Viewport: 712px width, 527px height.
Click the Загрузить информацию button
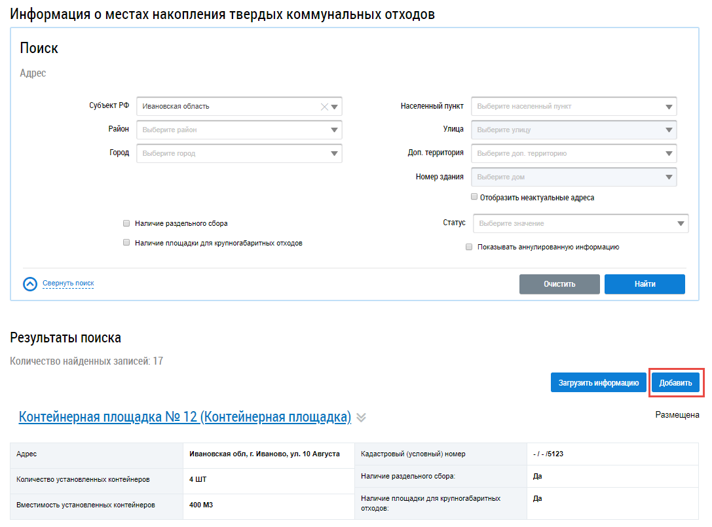click(598, 383)
